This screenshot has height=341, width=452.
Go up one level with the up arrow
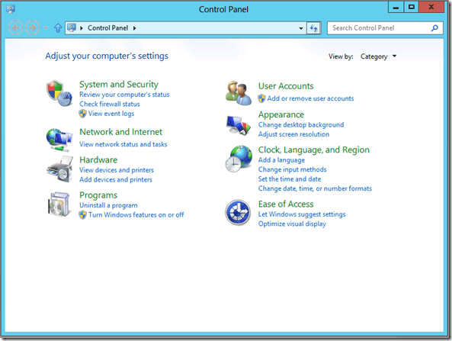[58, 28]
